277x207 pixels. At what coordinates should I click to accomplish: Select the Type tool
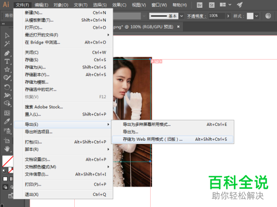[7, 61]
